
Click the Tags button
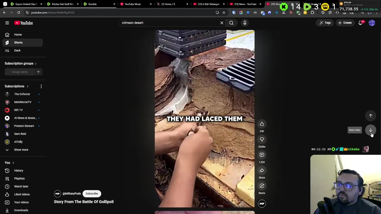click(x=325, y=23)
